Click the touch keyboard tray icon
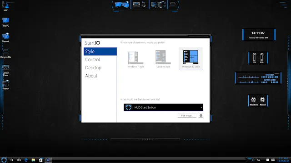The height and width of the screenshot is (163, 291). [x=273, y=160]
